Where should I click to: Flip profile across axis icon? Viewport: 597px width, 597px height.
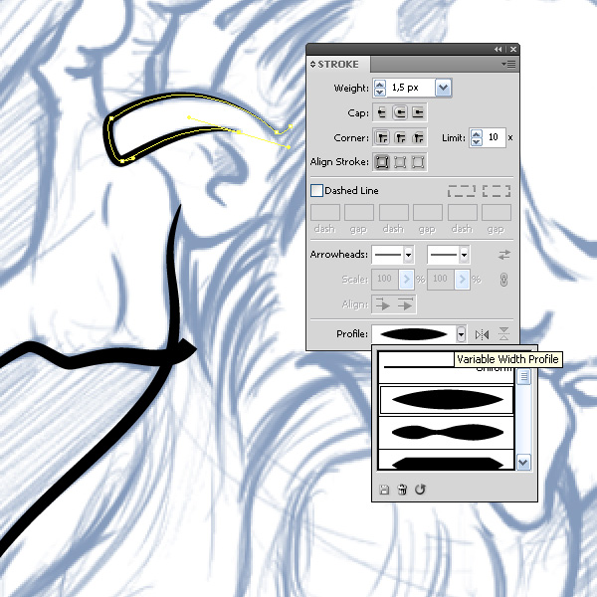pos(503,334)
